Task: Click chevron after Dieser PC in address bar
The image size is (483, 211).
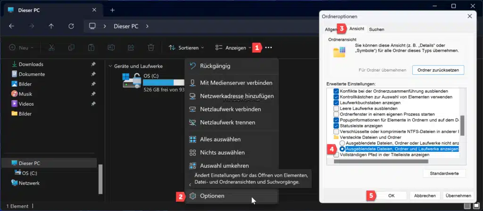Action: (147, 26)
